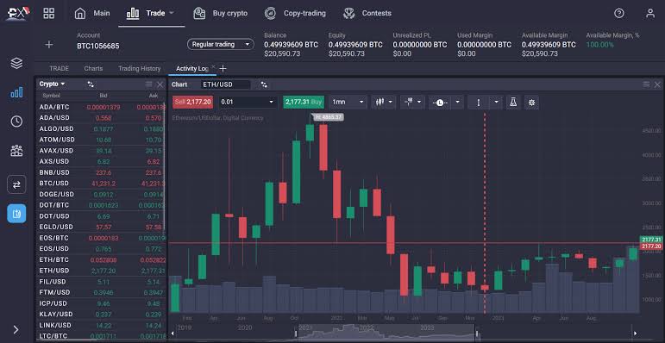This screenshot has height=343, width=665.
Task: Select the bar chart icon in left sidebar
Action: pos(16,92)
